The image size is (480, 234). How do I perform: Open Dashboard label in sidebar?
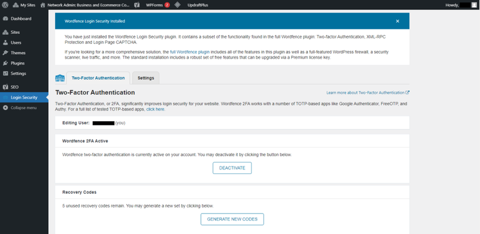pos(21,19)
